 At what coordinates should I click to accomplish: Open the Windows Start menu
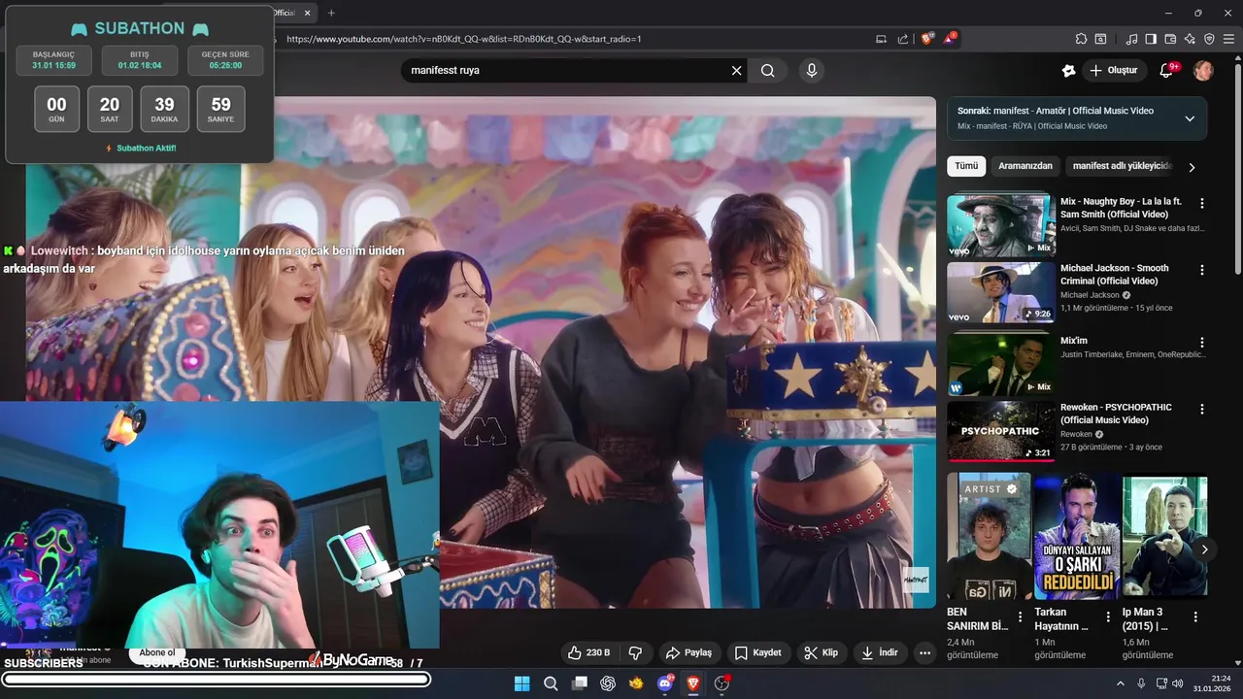point(521,683)
